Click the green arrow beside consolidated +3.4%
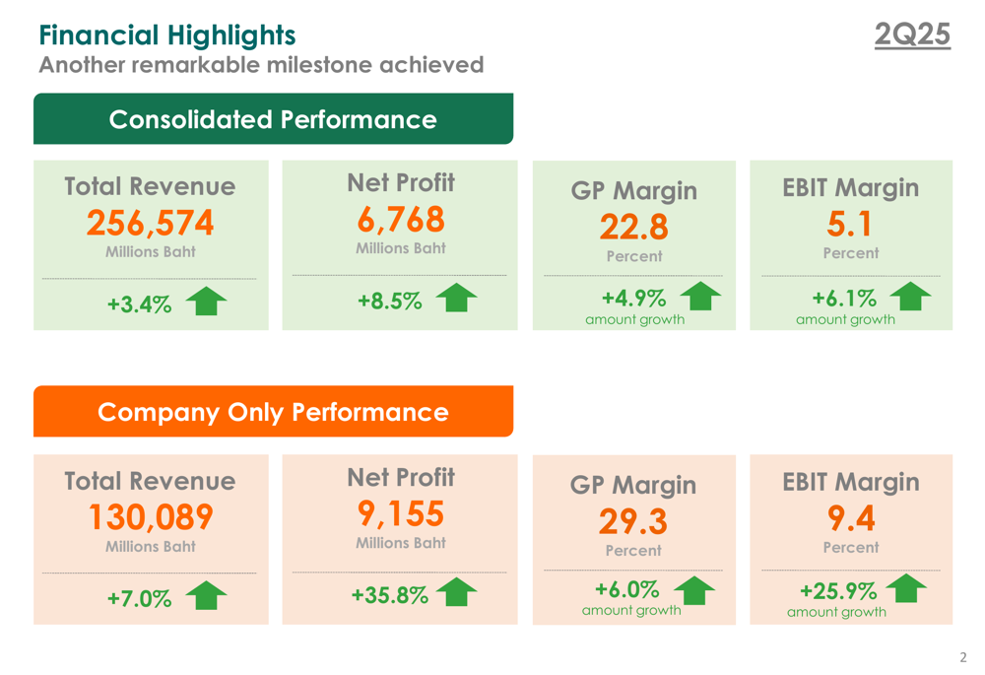 [206, 301]
